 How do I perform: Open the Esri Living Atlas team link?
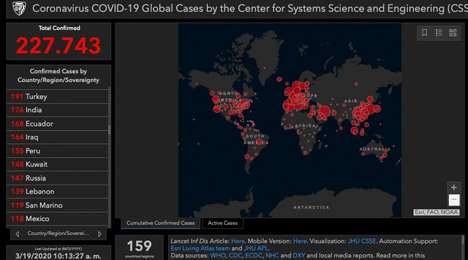pyautogui.click(x=201, y=248)
